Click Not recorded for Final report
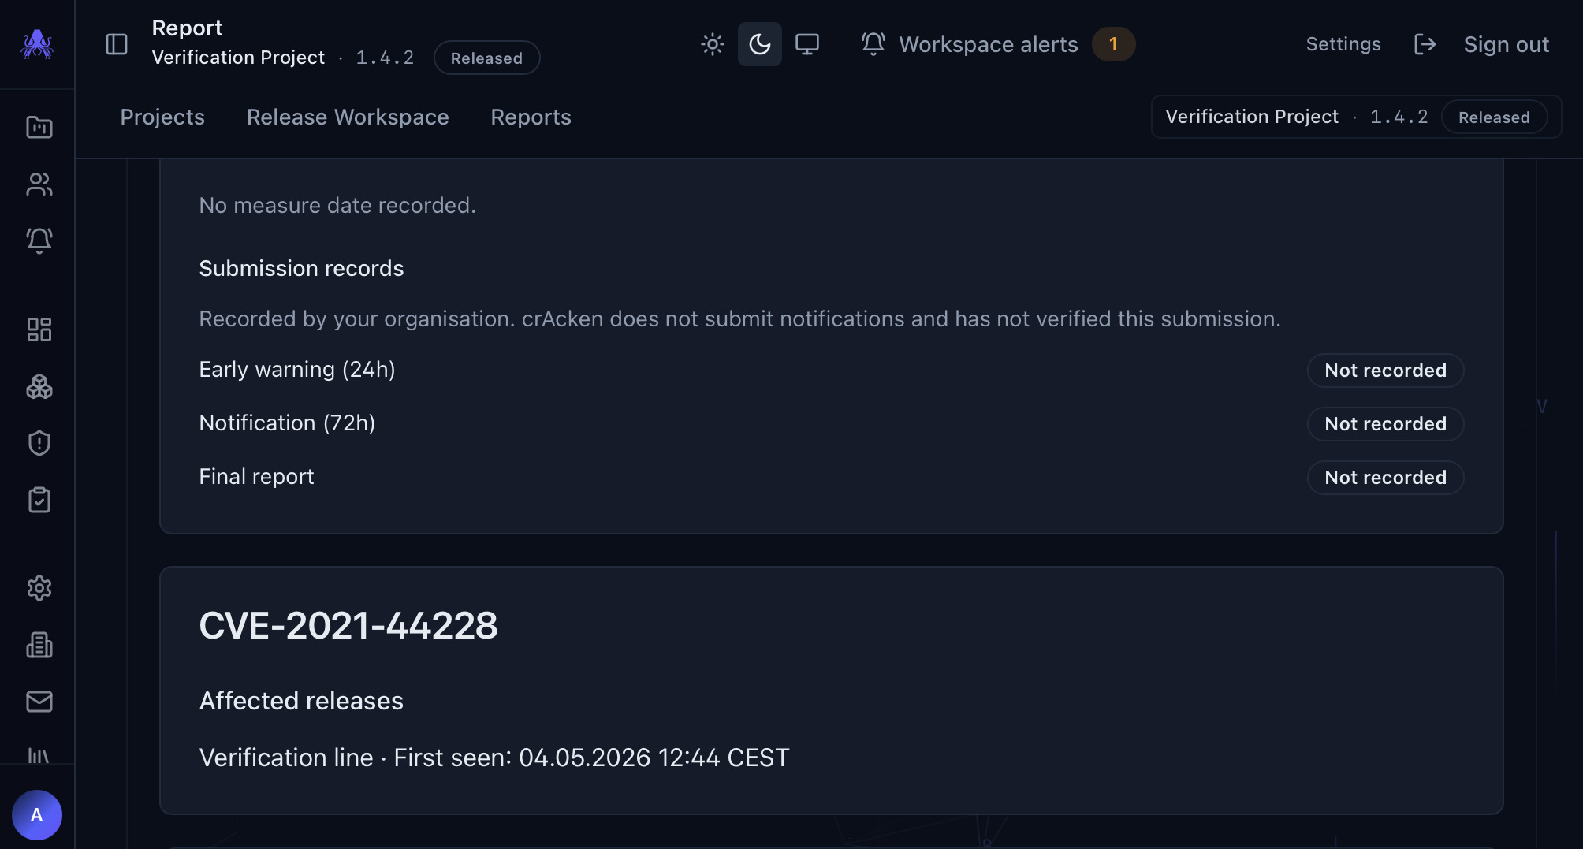1583x849 pixels. (1385, 478)
